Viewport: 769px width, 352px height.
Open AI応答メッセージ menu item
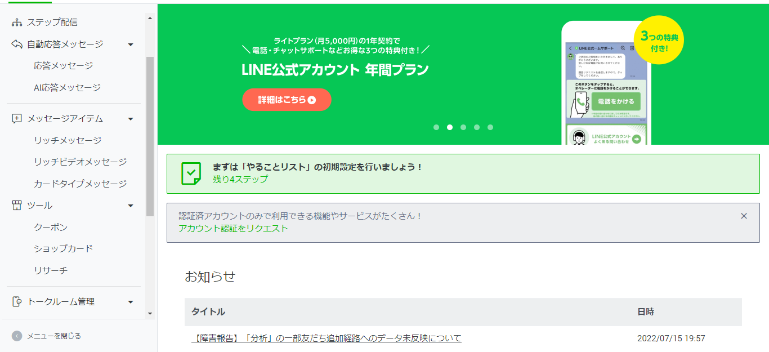pyautogui.click(x=67, y=88)
